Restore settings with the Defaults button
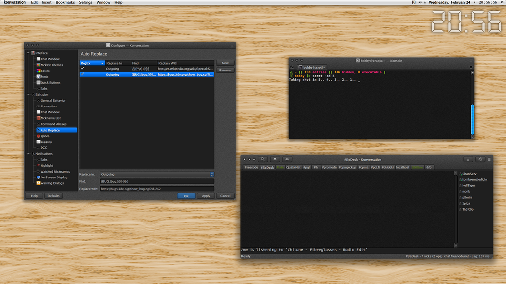The height and width of the screenshot is (284, 506). [x=53, y=196]
